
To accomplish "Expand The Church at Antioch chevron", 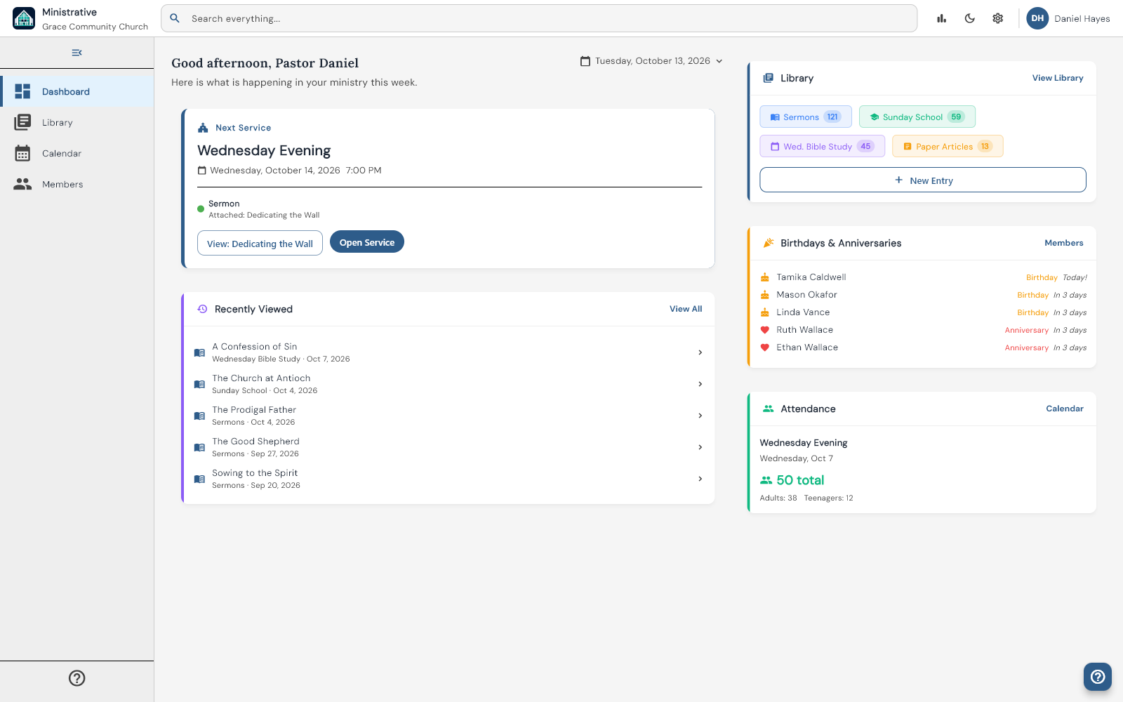I will tap(700, 384).
